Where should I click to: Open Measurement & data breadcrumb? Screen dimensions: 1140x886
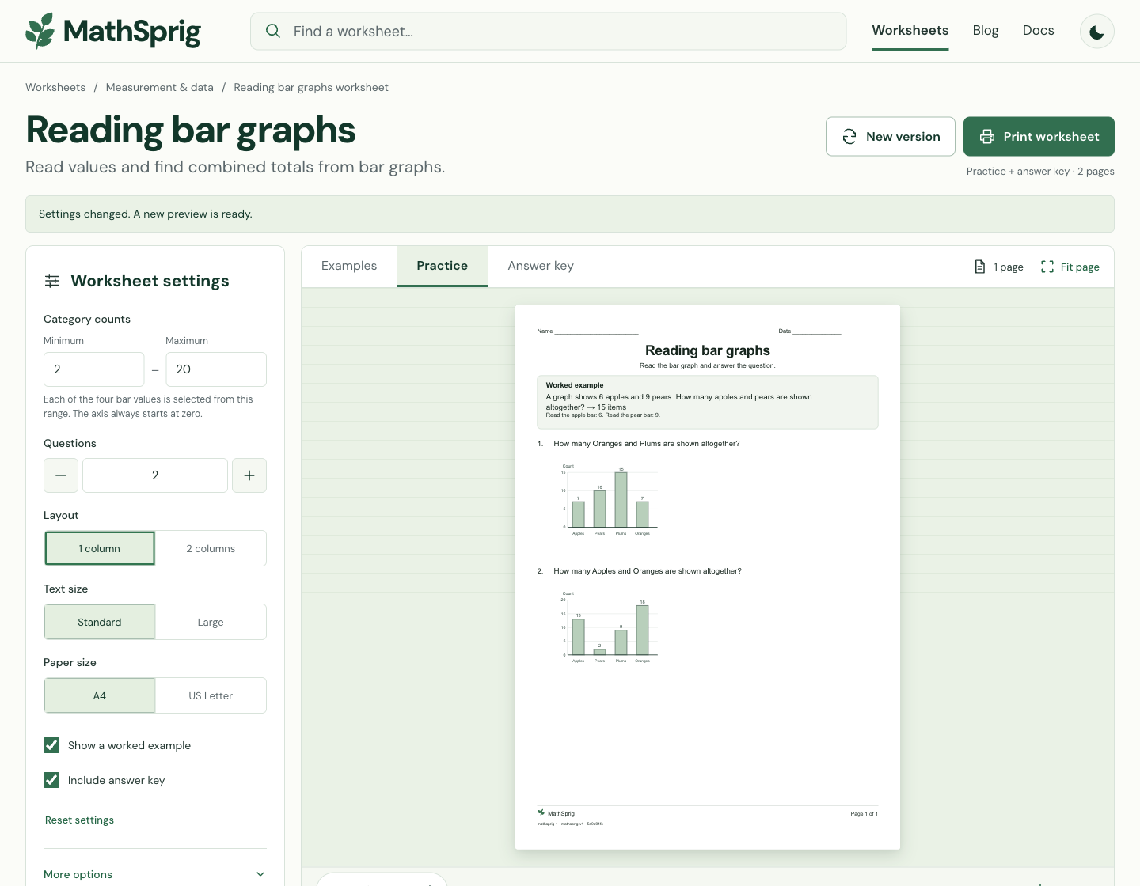click(160, 87)
